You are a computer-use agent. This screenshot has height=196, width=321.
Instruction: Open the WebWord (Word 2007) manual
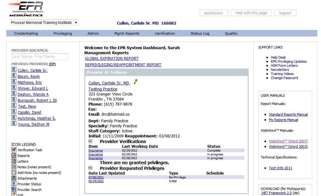[288, 141]
